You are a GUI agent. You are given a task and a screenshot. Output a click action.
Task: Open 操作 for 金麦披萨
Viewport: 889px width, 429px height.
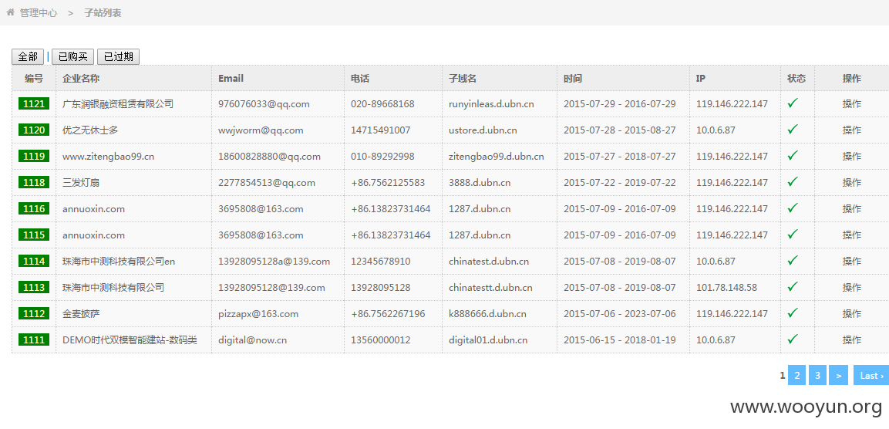click(851, 314)
